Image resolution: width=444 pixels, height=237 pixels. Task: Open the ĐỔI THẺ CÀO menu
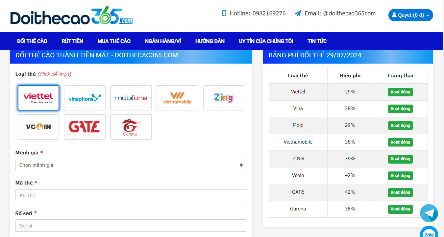click(32, 41)
